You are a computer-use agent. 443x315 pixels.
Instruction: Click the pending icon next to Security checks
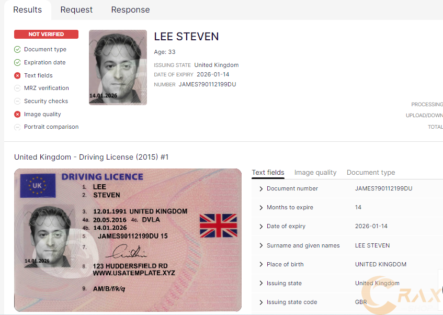pyautogui.click(x=16, y=101)
